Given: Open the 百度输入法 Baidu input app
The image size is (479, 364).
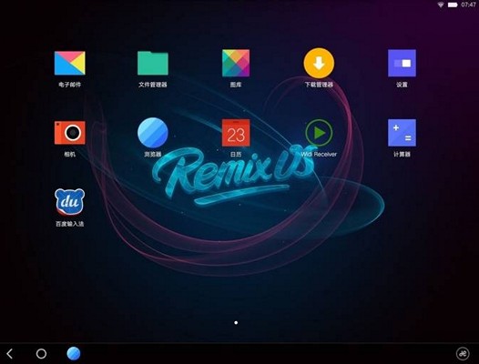Looking at the screenshot, I should coord(69,202).
